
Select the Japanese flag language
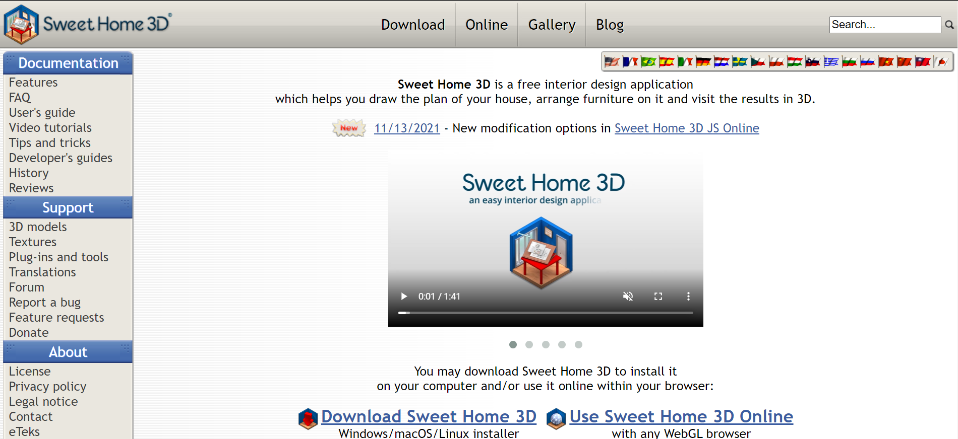pos(941,62)
